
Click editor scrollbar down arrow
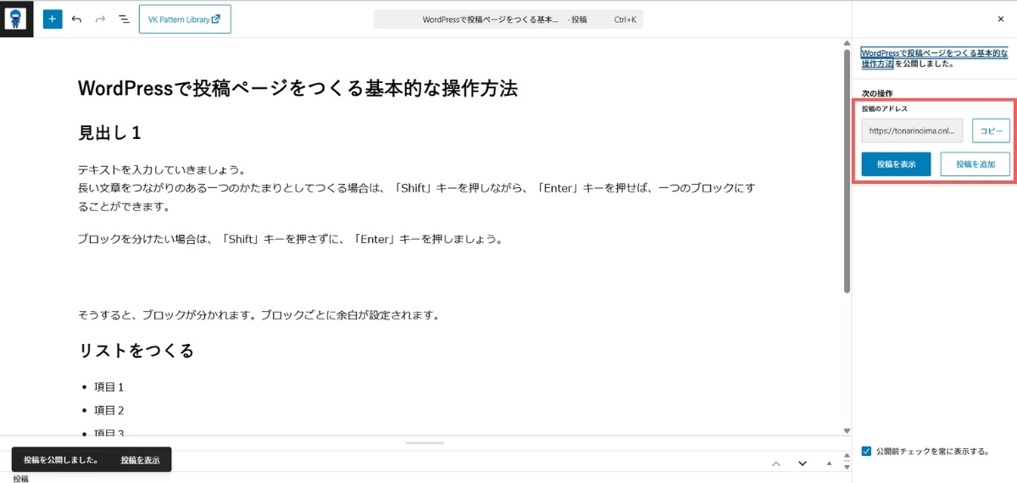click(x=847, y=430)
